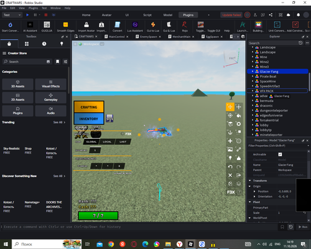Open the Plugins menu in menu bar
This screenshot has height=249, width=311.
point(33,8)
